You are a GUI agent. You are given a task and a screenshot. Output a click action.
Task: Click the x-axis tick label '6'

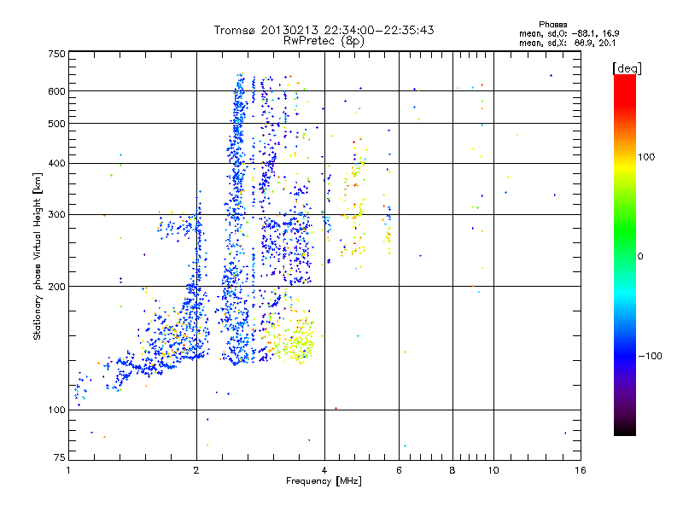coord(399,470)
